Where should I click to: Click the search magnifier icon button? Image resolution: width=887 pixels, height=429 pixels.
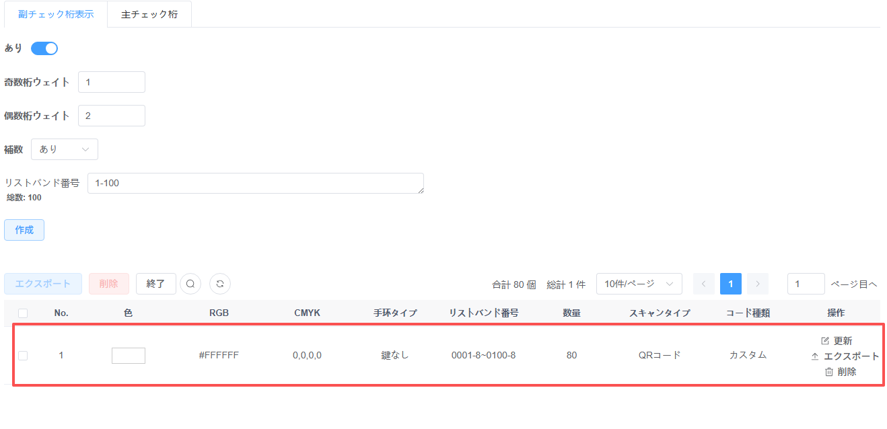pos(190,284)
